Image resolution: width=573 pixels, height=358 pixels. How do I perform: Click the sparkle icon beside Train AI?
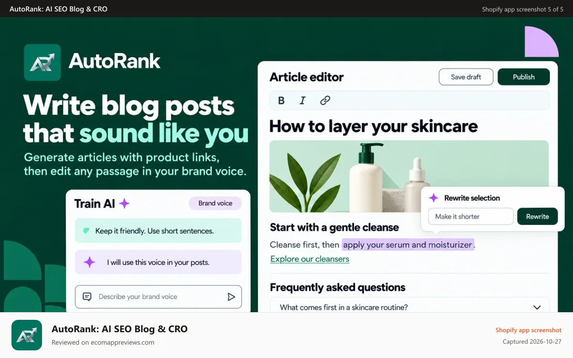[x=124, y=204]
